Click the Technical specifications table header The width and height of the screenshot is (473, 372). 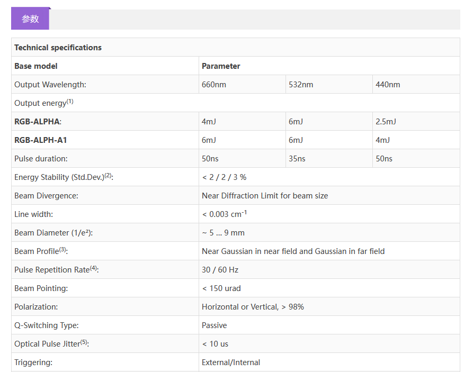coord(58,48)
